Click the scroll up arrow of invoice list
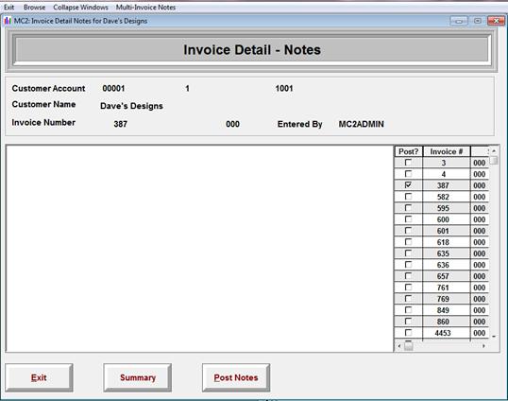Image resolution: width=508 pixels, height=401 pixels. click(494, 151)
